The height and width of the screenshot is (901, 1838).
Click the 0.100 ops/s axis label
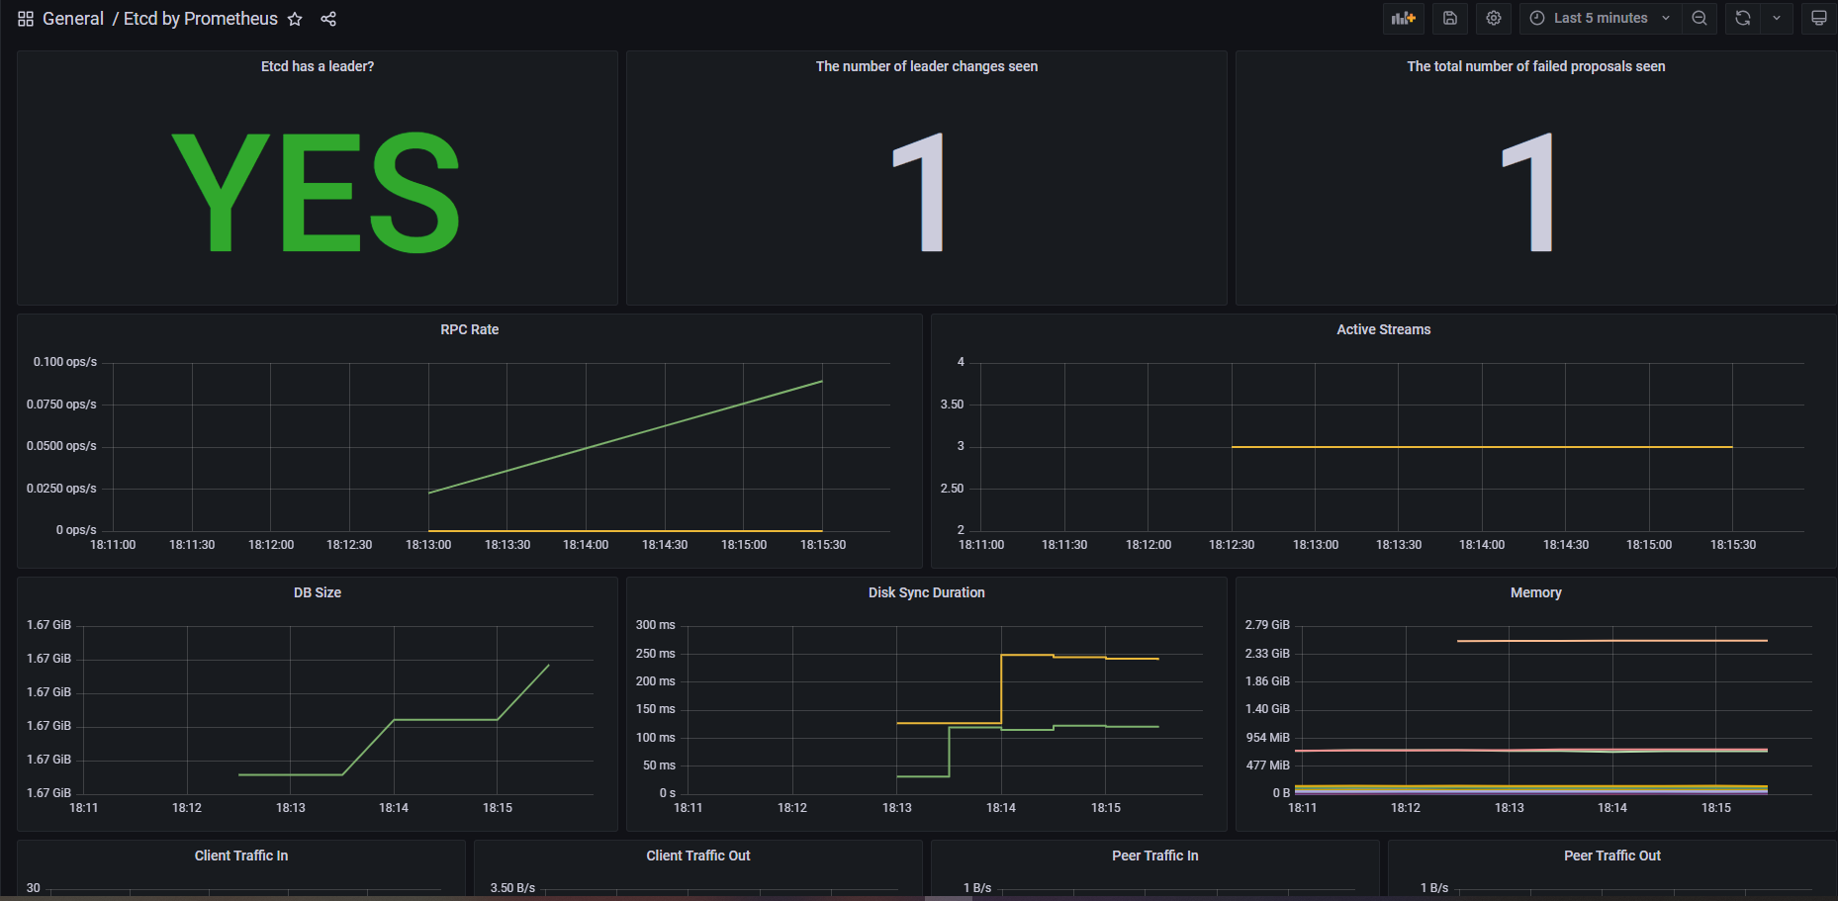tap(65, 362)
